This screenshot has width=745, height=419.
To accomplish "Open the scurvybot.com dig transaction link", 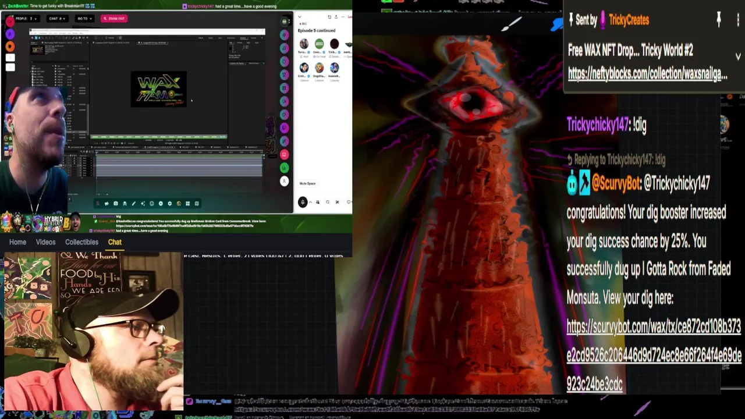I will coord(654,356).
